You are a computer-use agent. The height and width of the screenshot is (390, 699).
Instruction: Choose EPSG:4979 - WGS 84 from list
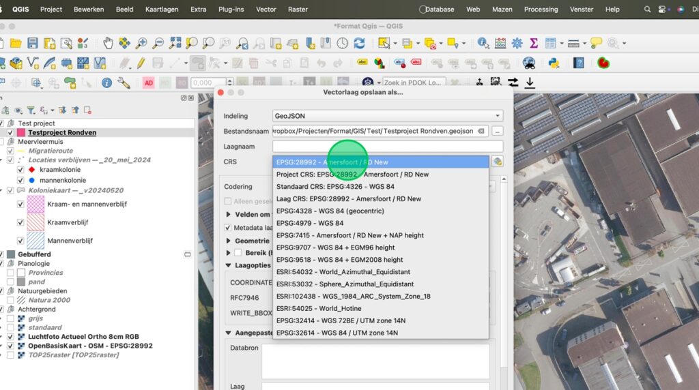pos(310,223)
